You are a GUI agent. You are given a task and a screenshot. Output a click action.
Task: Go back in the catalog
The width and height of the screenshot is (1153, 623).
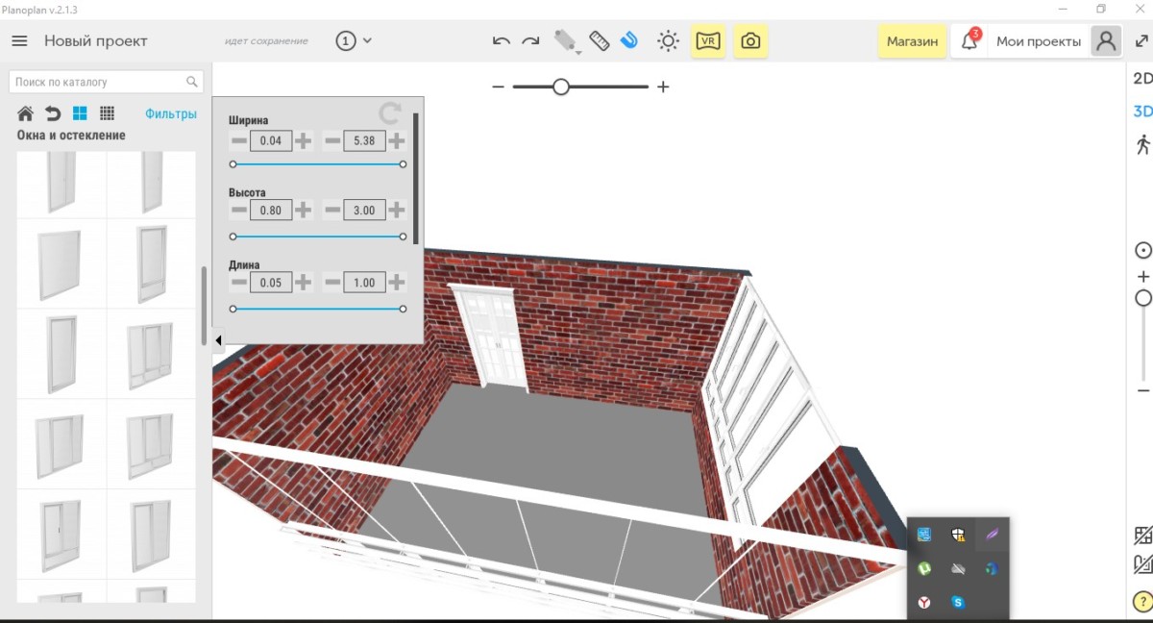tap(53, 113)
